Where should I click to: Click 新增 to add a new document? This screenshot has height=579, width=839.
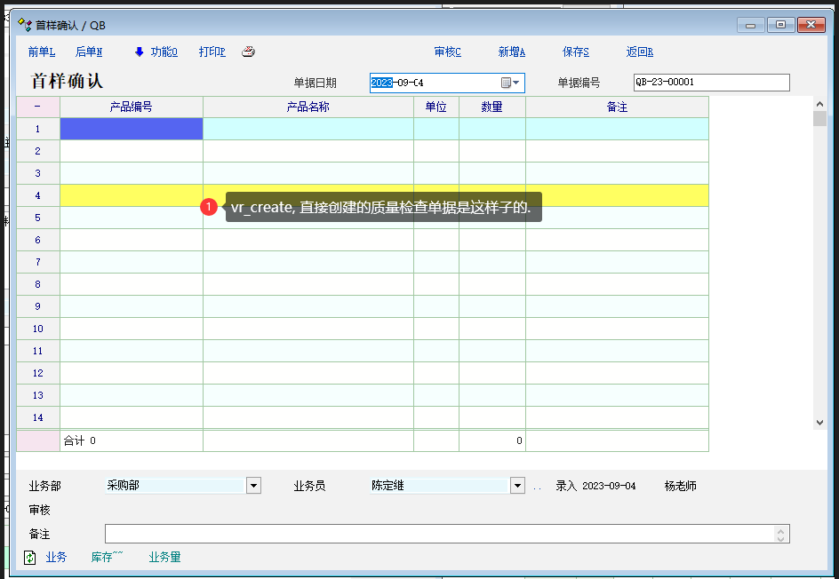coord(511,52)
